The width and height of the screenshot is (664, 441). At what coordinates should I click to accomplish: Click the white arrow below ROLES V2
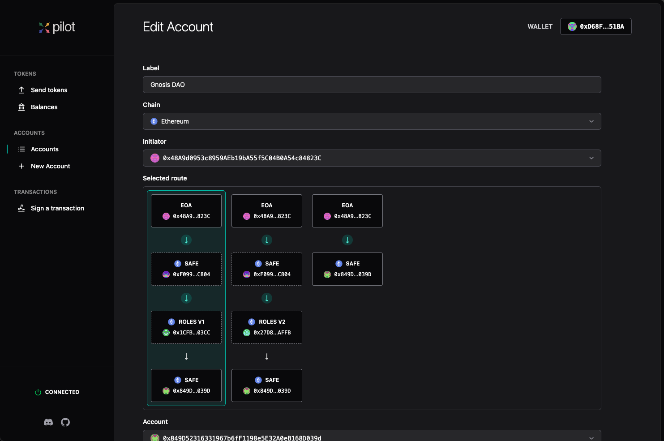267,356
